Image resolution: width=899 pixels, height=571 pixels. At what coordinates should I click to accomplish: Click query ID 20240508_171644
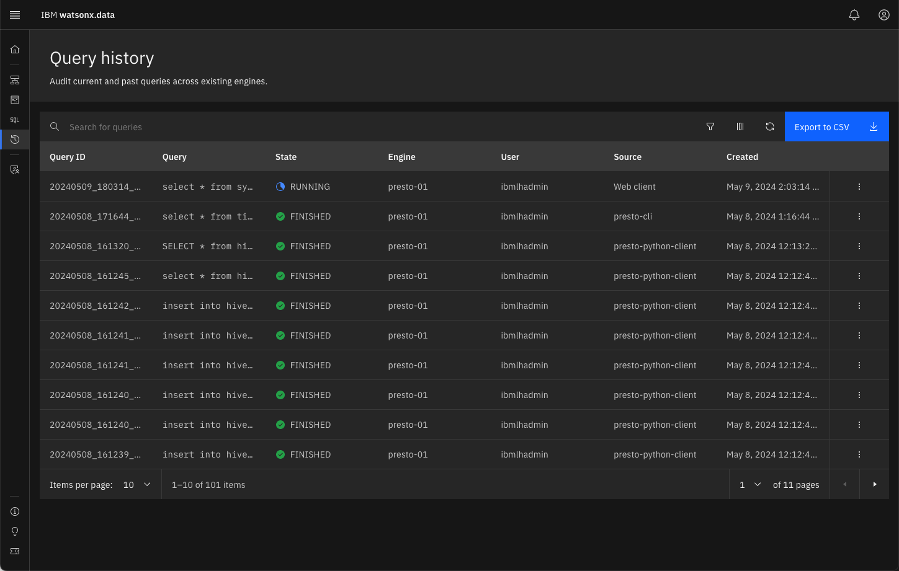pyautogui.click(x=95, y=216)
